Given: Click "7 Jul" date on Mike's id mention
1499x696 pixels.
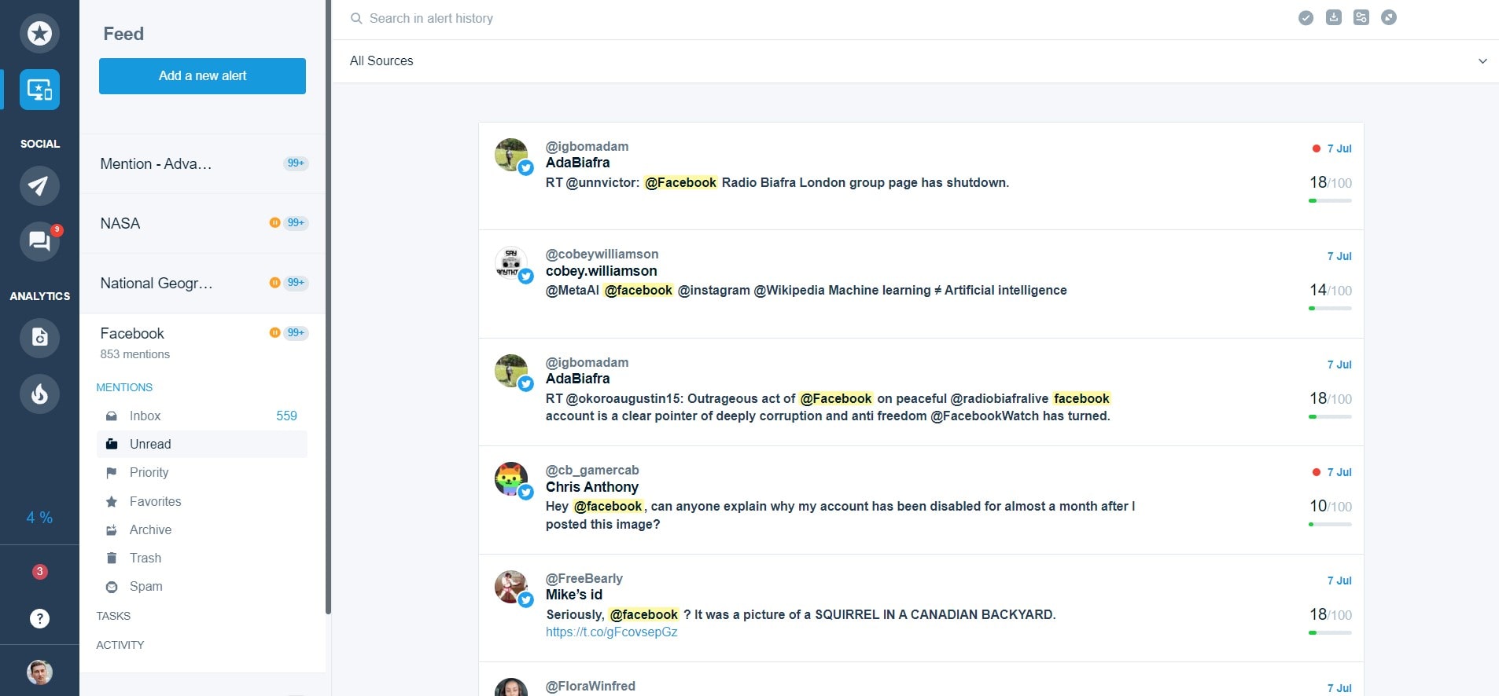Looking at the screenshot, I should pos(1339,581).
